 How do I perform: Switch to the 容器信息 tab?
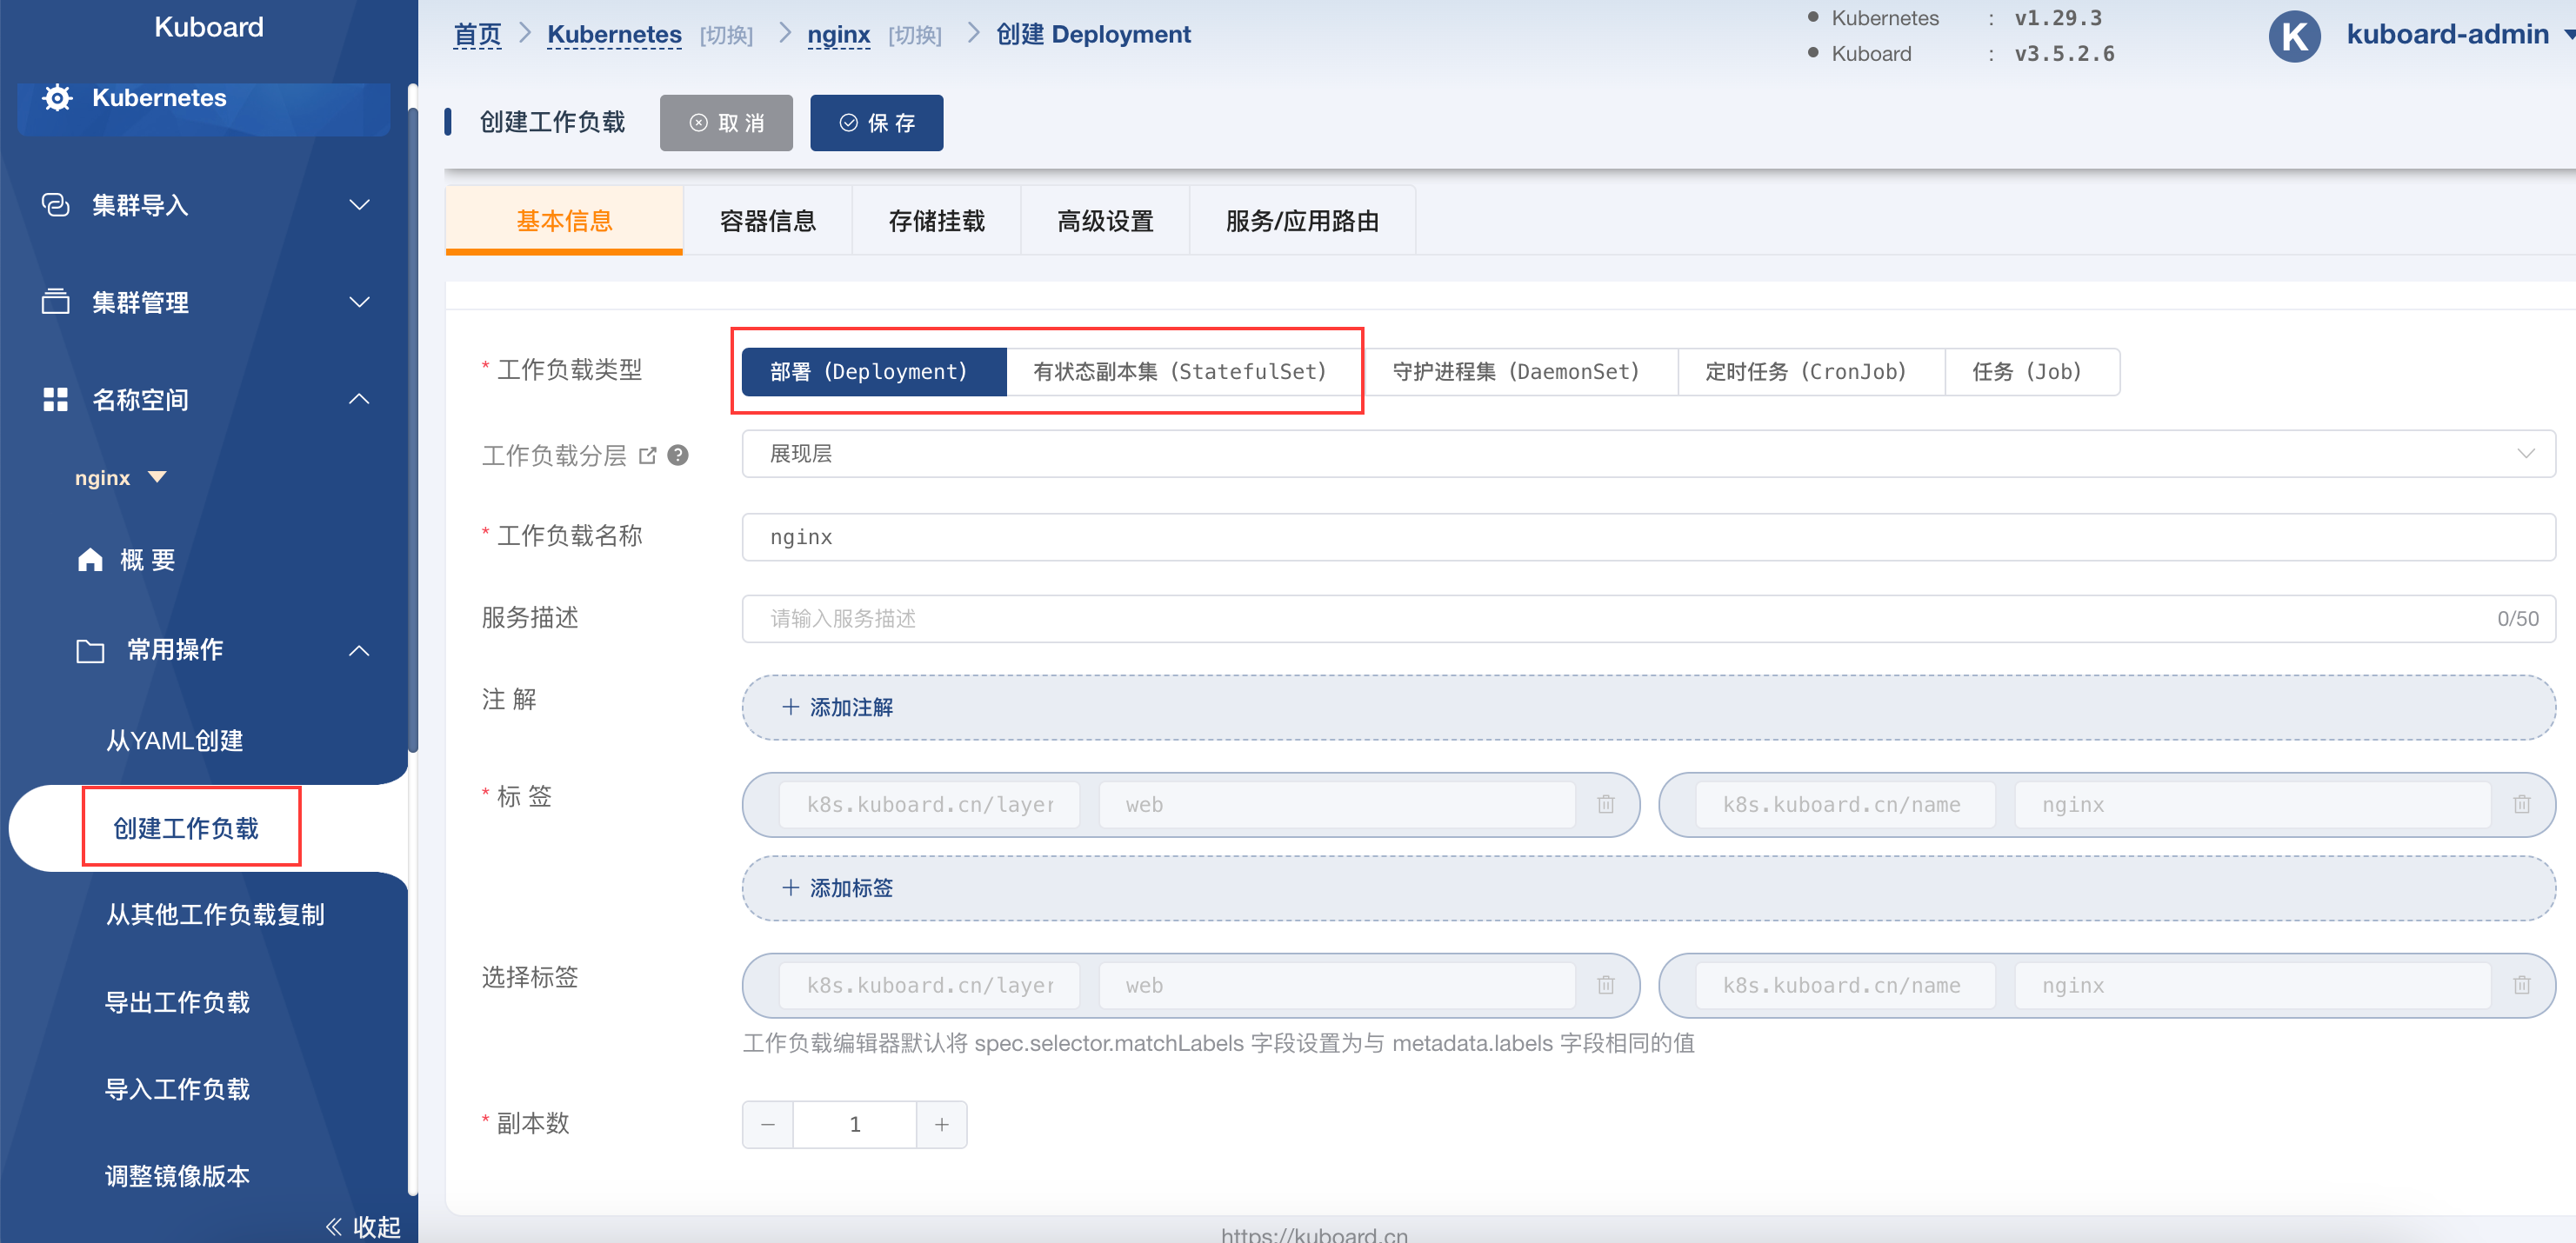[x=767, y=221]
